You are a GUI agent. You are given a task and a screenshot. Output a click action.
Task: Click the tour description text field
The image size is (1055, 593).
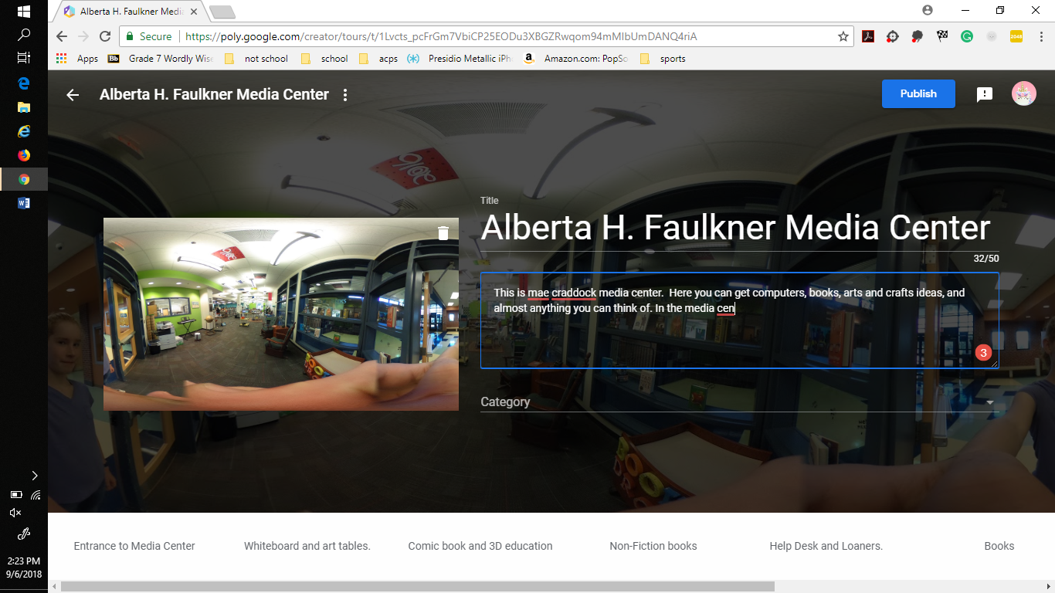738,332
